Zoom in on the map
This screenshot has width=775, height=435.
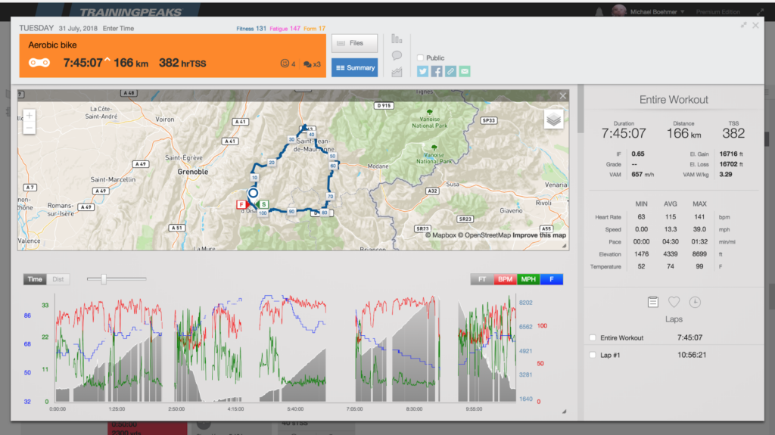29,116
